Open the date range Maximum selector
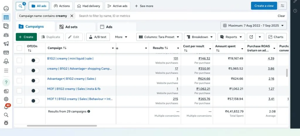 tap(253, 25)
